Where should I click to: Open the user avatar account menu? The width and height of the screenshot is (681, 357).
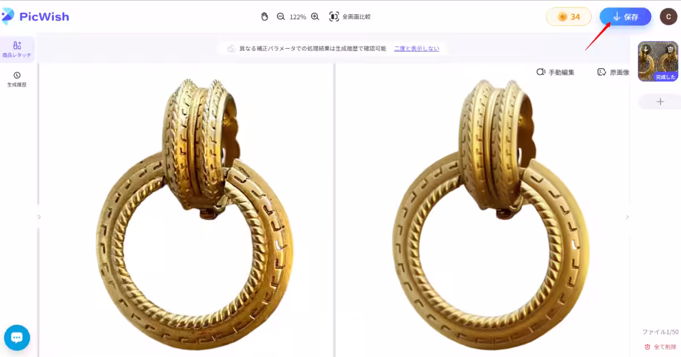pyautogui.click(x=668, y=16)
